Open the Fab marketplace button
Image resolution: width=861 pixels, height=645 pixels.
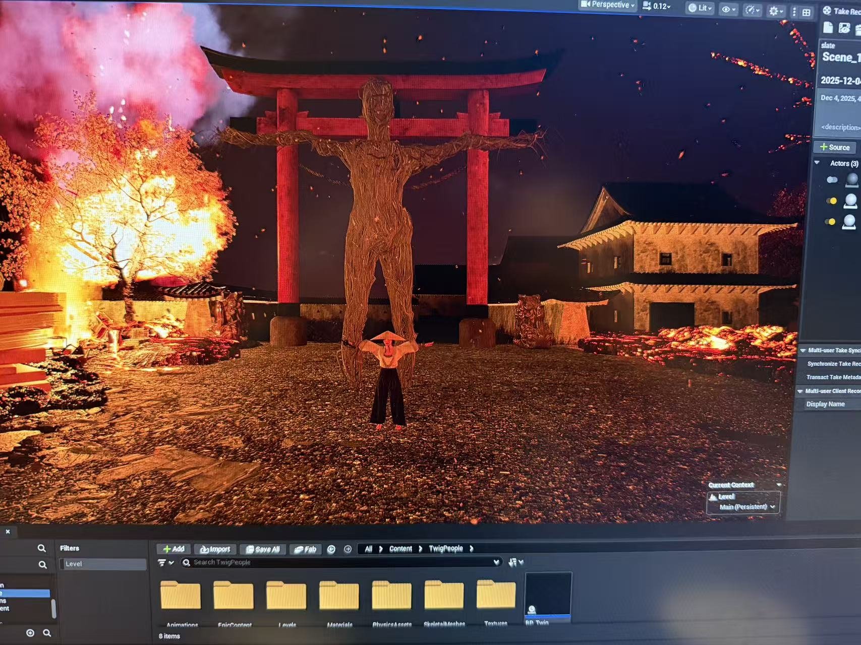305,549
